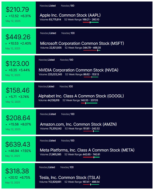Click the Nasdaq Listed tag on Tesla row
Screen dimensions: 154x190
(x=47, y=167)
